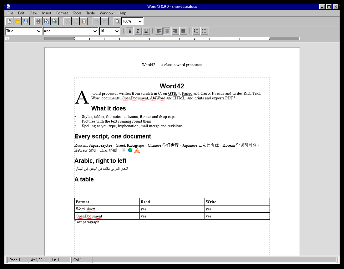Open the Insert menu
344x269 pixels.
(x=47, y=13)
